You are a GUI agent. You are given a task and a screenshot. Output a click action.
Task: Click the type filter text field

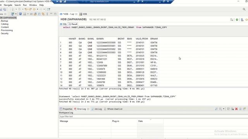point(153,117)
